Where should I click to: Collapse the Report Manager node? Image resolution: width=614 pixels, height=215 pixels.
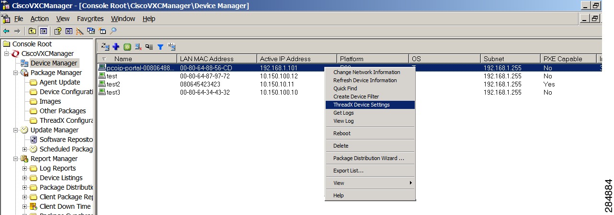click(x=16, y=159)
